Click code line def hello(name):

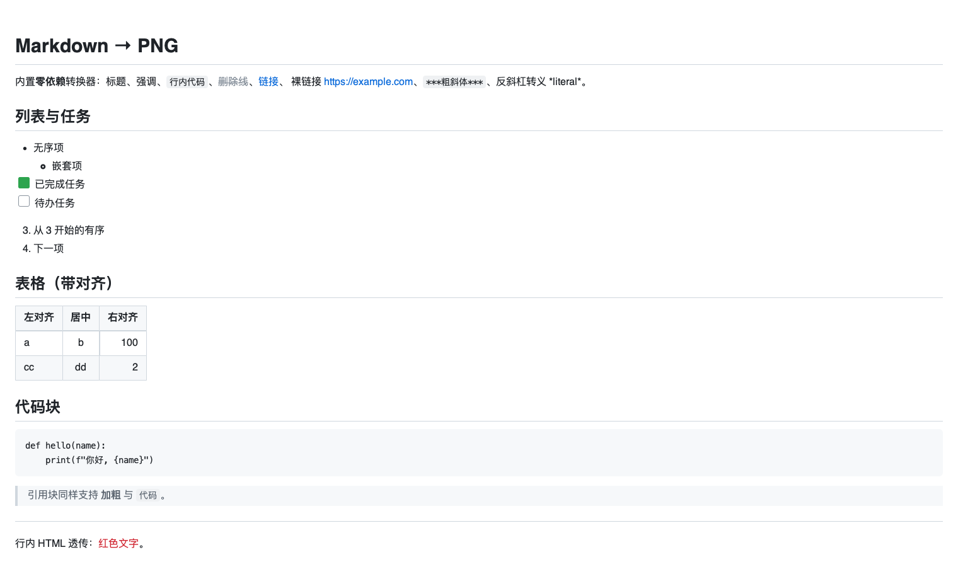pyautogui.click(x=66, y=445)
